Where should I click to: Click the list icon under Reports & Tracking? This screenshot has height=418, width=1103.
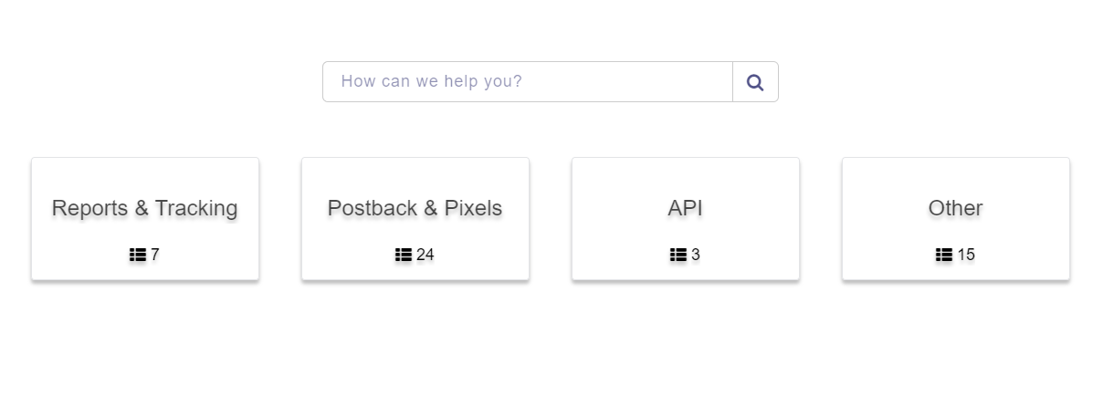138,255
